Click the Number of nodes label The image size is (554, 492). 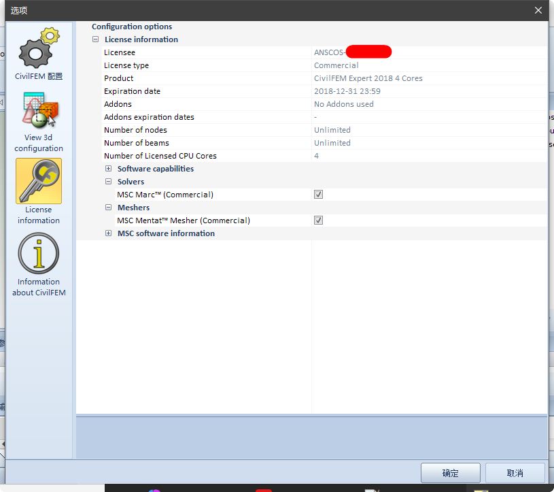135,130
